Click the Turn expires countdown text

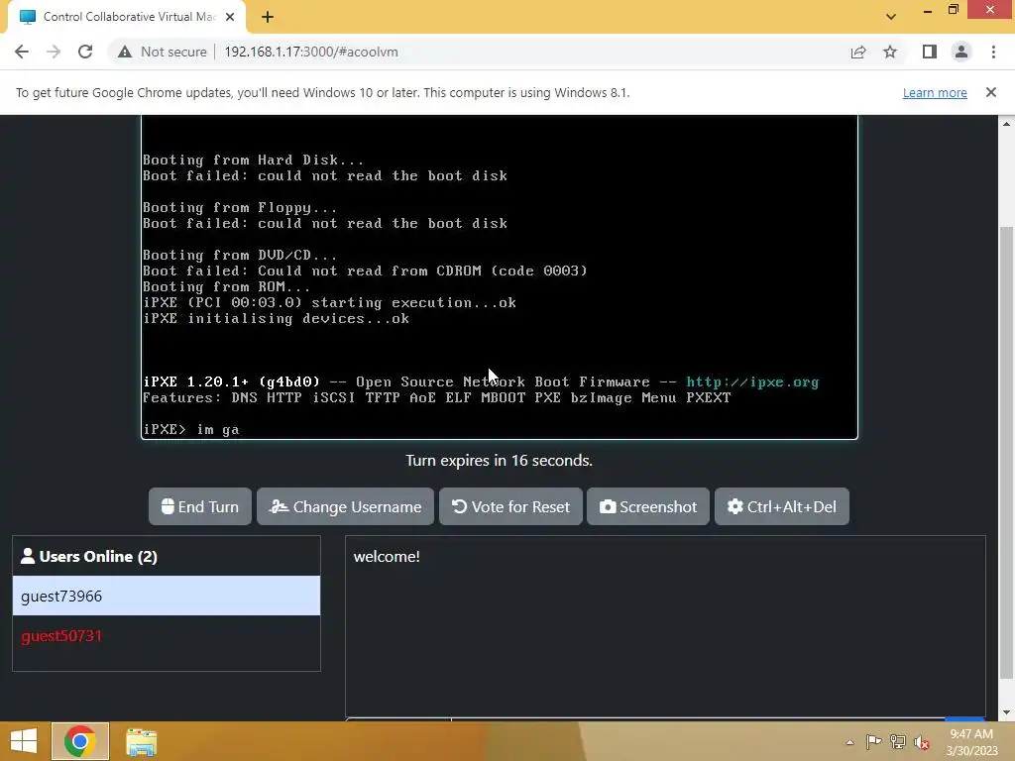point(500,460)
